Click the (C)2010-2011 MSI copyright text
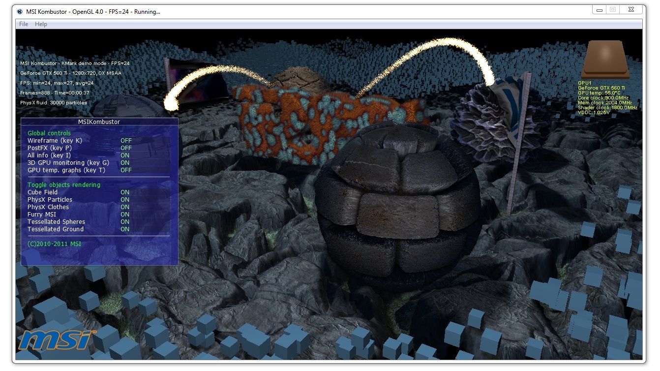This screenshot has width=660, height=371. 54,244
